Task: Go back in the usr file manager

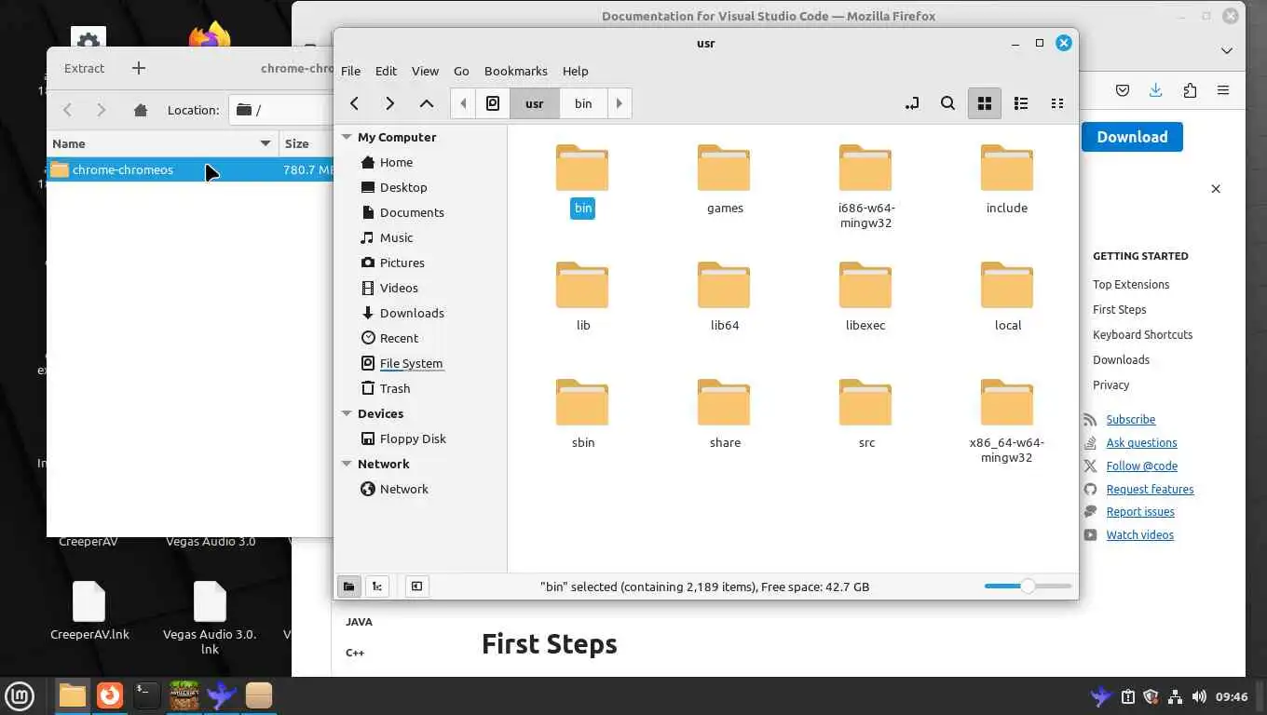Action: [x=354, y=103]
